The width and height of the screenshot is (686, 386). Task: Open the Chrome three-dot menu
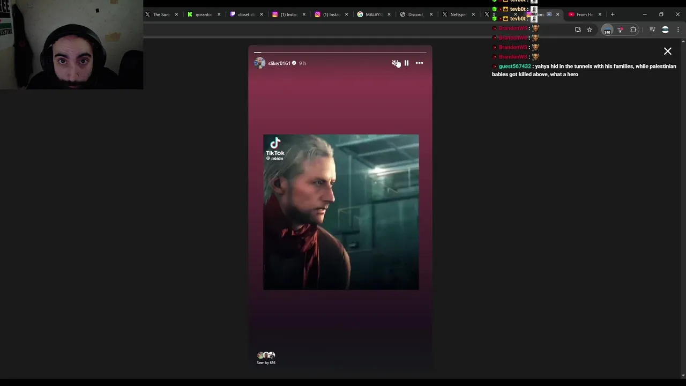[x=678, y=29]
